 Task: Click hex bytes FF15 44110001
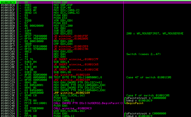pos(36,103)
